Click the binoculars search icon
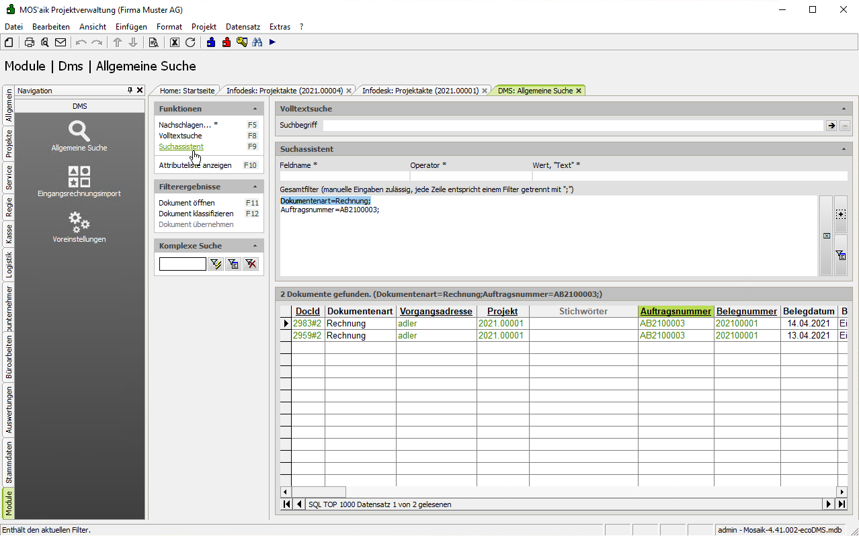 257,42
